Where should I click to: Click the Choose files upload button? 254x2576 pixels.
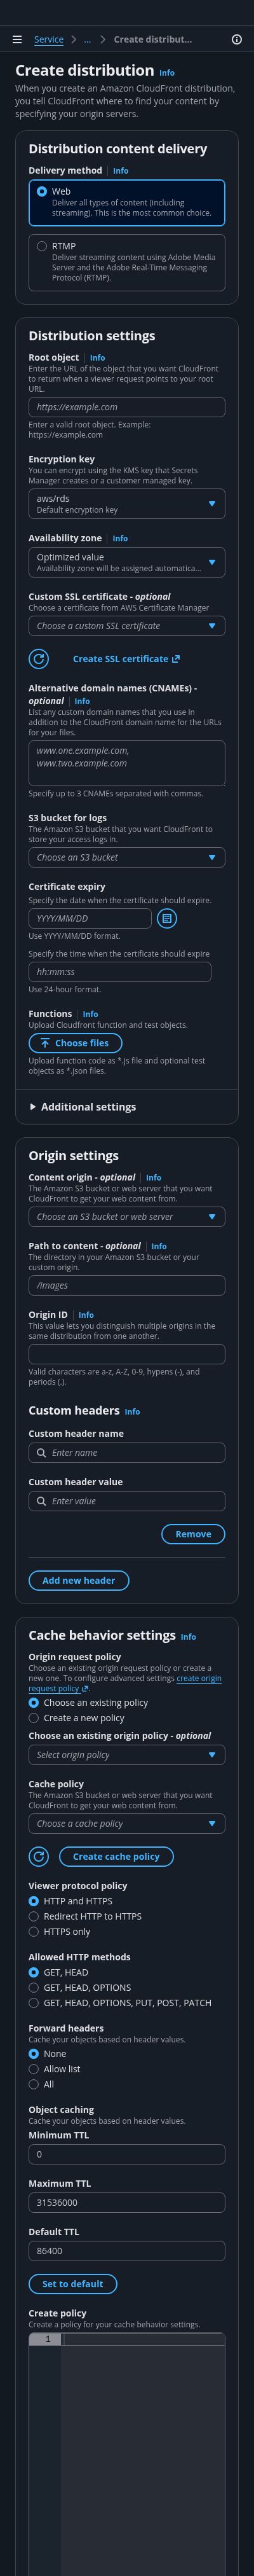pos(76,1043)
